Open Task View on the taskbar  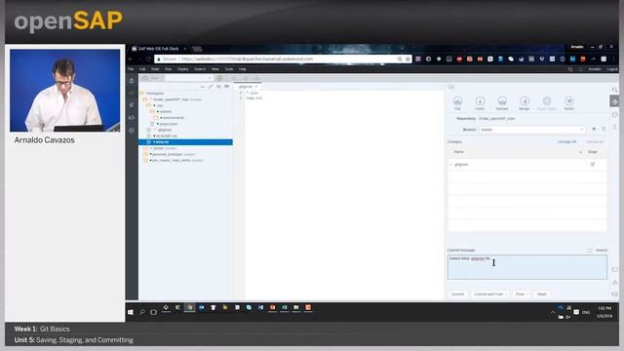(154, 312)
